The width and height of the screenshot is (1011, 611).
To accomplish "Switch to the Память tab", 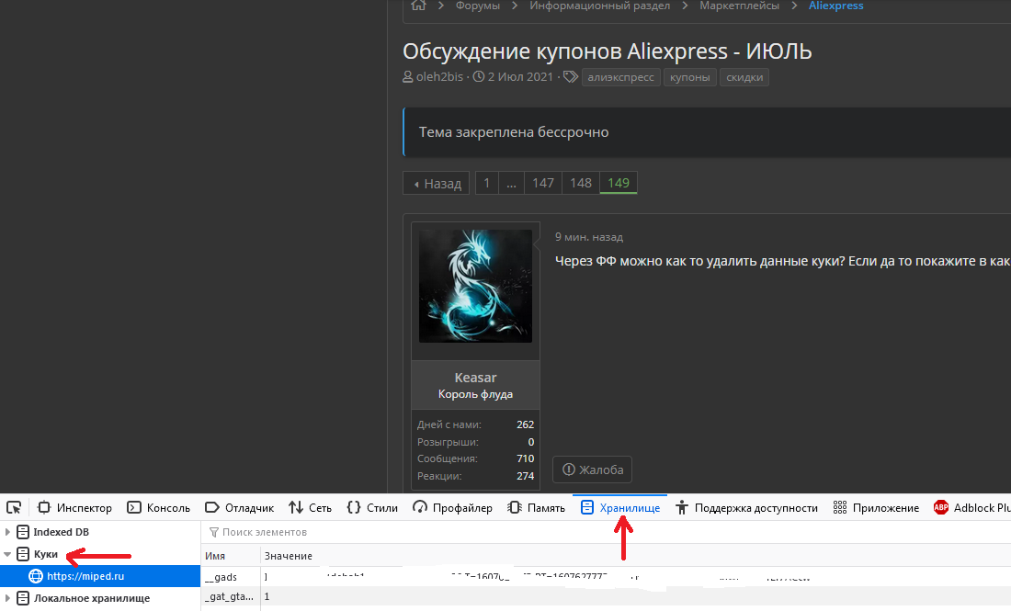I will pyautogui.click(x=536, y=507).
